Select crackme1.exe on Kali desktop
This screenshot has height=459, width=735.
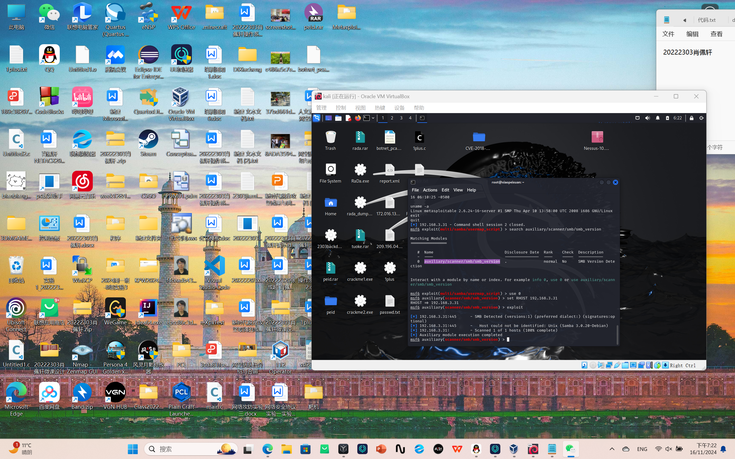[360, 271]
